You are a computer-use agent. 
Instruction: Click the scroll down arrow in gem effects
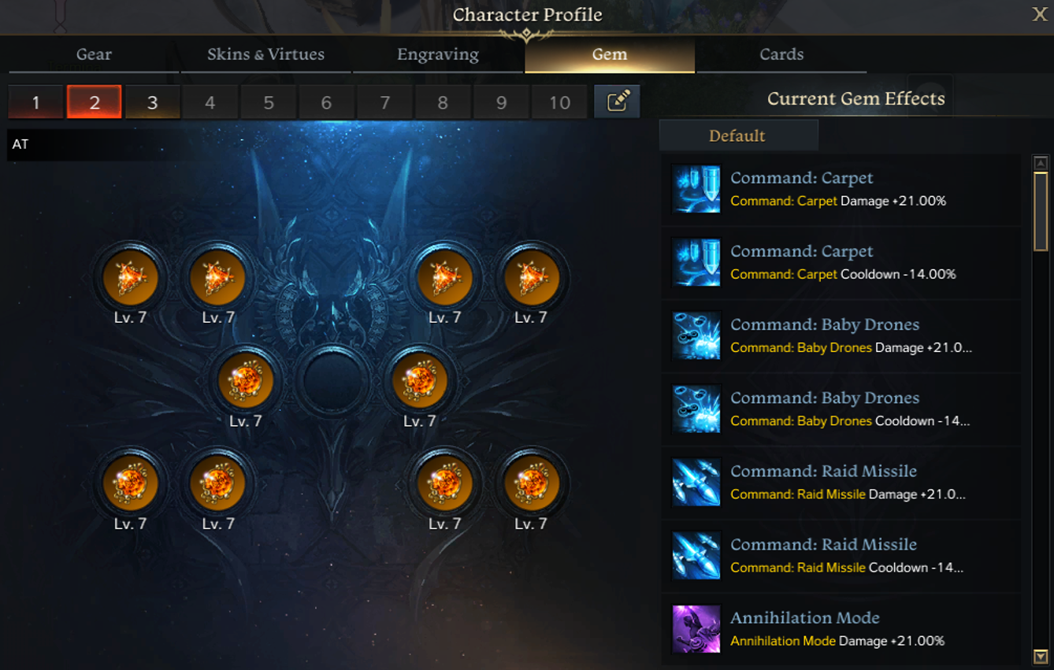click(x=1041, y=656)
